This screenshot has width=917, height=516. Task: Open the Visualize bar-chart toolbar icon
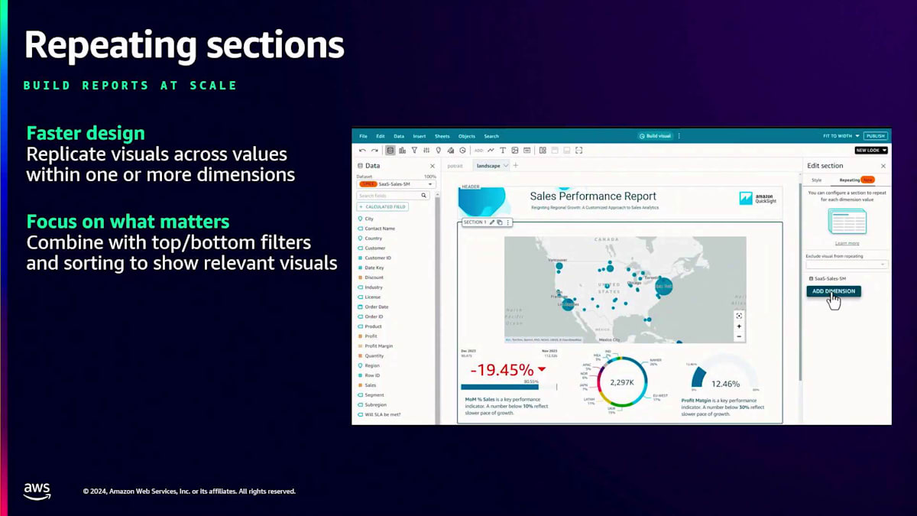[x=402, y=151]
